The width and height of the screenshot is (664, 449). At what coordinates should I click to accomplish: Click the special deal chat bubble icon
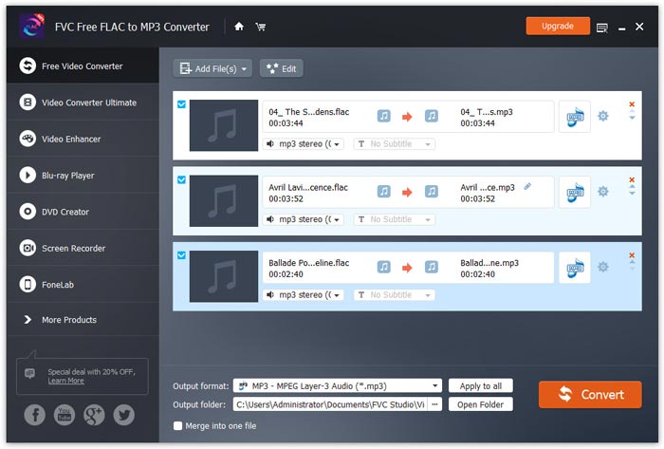click(x=29, y=373)
